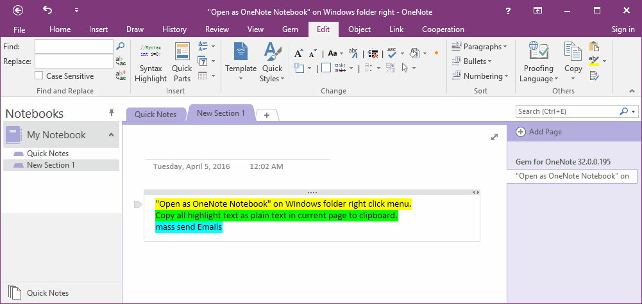
Task: Click the numbered page container icon
Action: [x=298, y=68]
